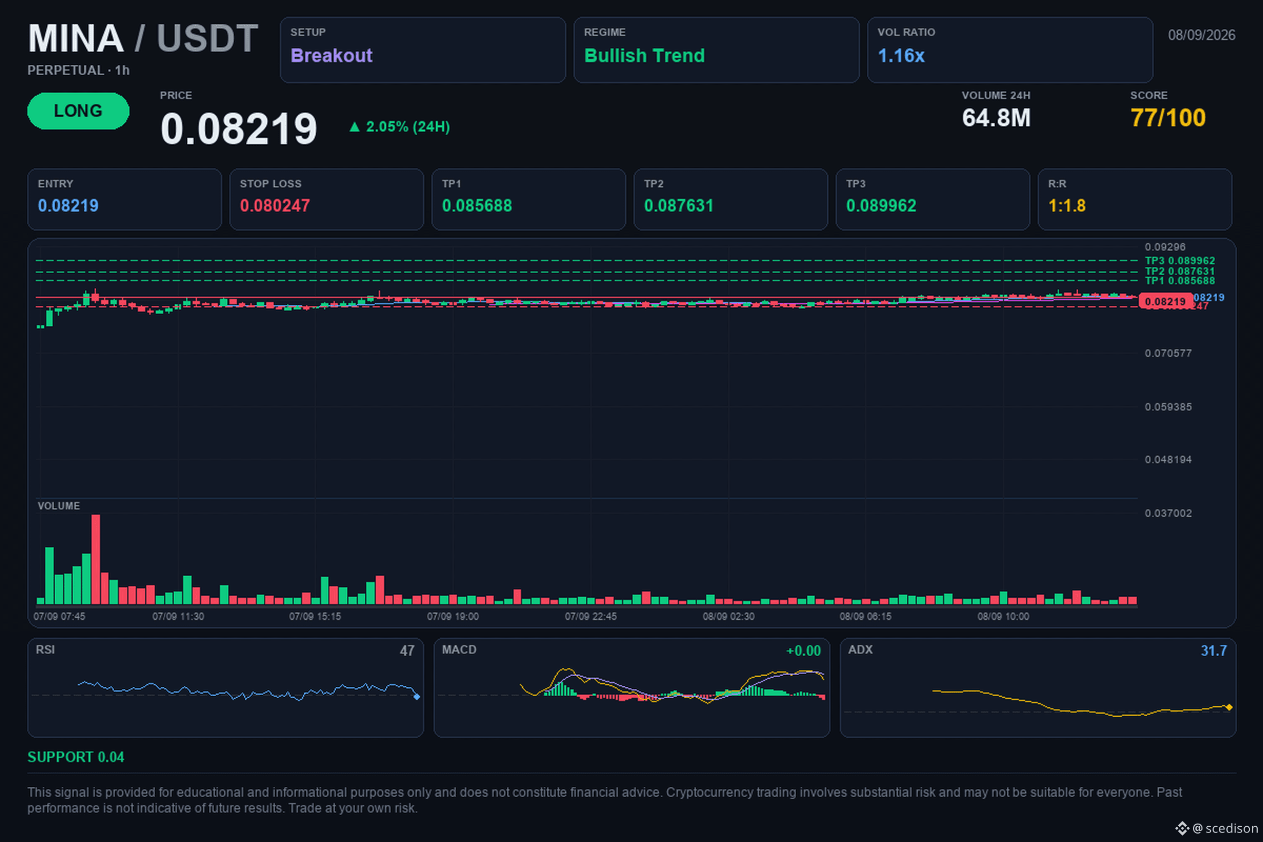The width and height of the screenshot is (1263, 842).
Task: Select the Bullish Trend REGIME card
Action: click(716, 50)
